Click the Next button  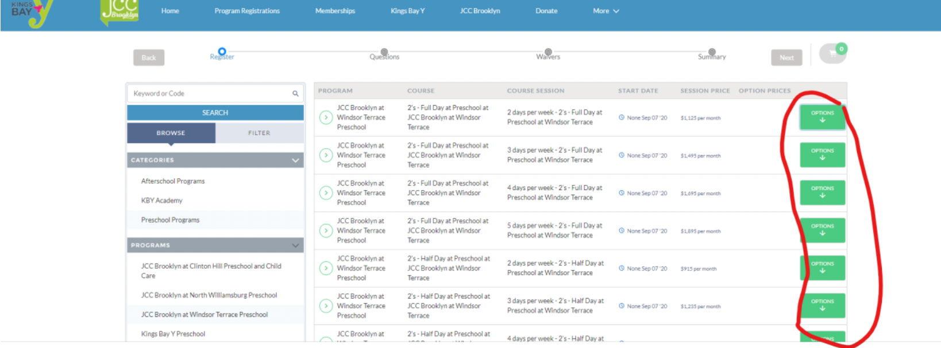(x=786, y=57)
